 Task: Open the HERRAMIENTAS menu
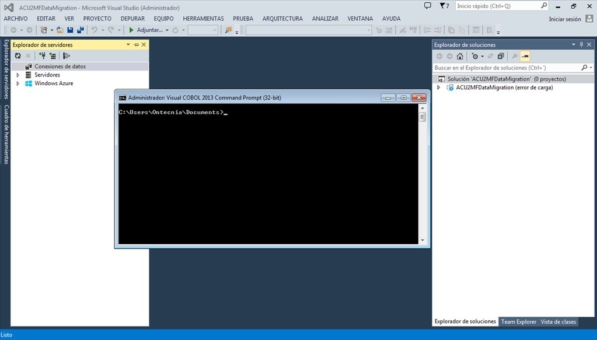pyautogui.click(x=203, y=19)
